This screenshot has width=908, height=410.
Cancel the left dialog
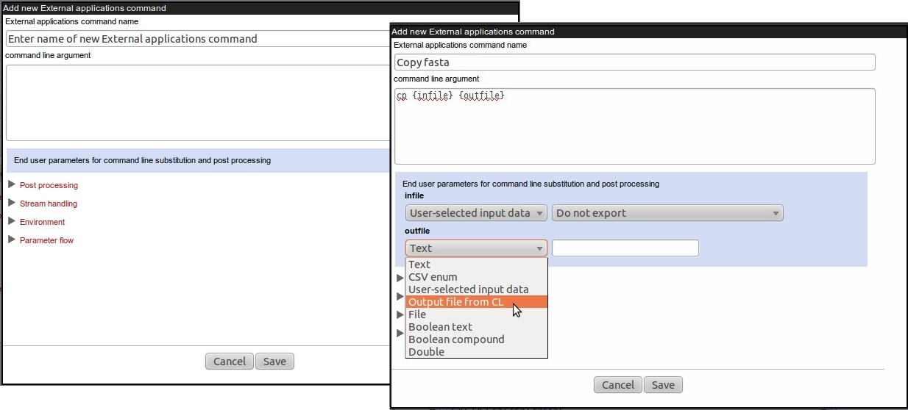coord(230,361)
